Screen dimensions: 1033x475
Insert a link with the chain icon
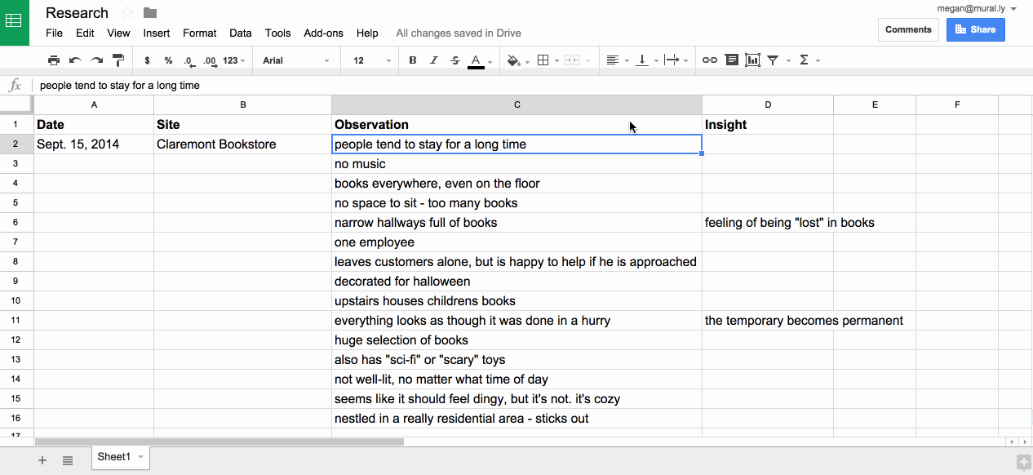click(x=710, y=60)
